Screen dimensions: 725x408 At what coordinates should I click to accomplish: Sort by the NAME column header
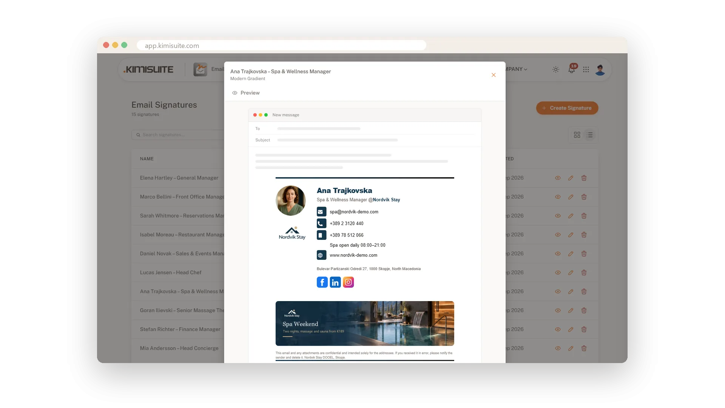[x=147, y=159]
